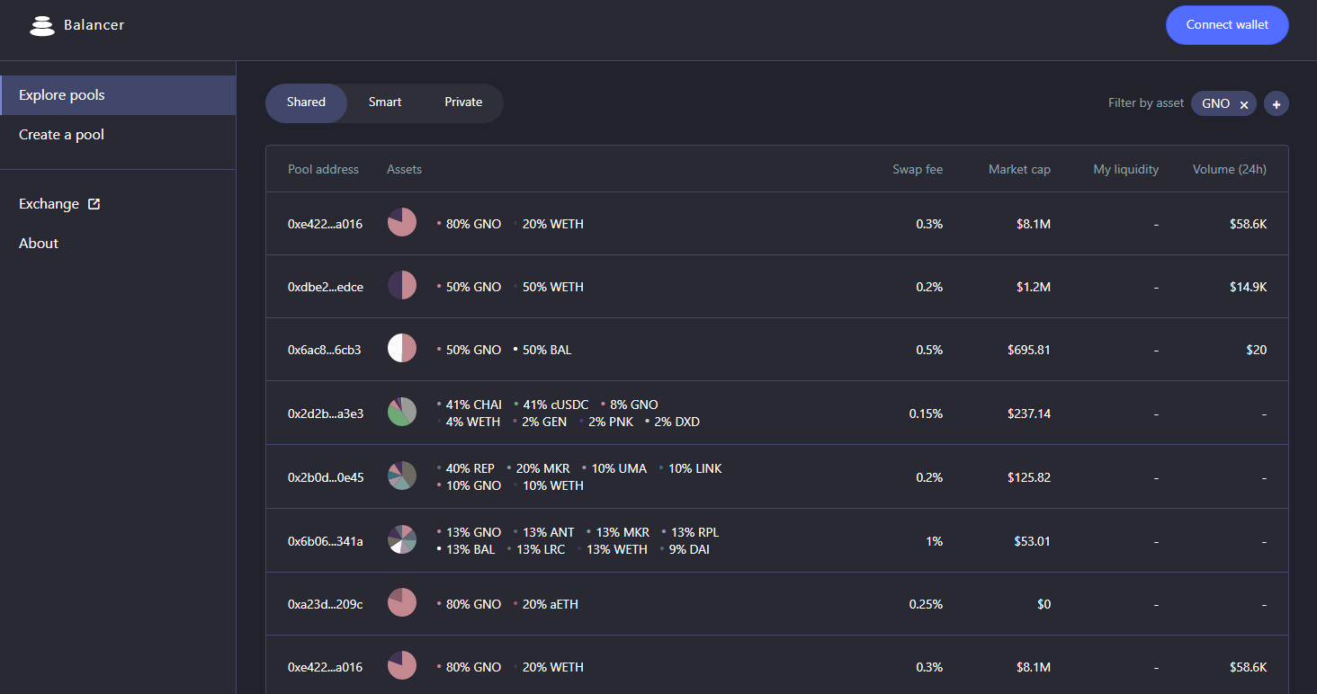Add another asset filter with plus icon
The width and height of the screenshot is (1317, 694).
[1276, 104]
